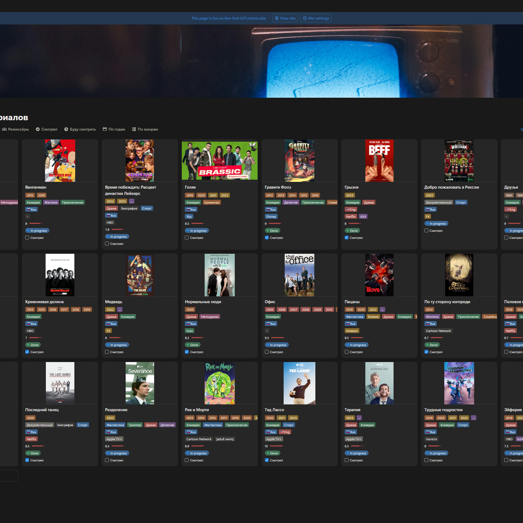Image resolution: width=523 pixels, height=523 pixels.
Task: Open the Severance poster thumbnail
Action: pos(140,383)
